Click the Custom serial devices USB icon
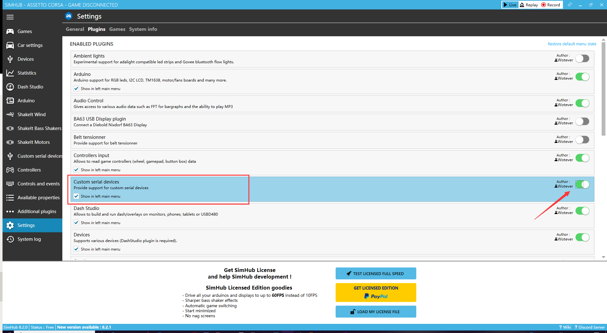Image resolution: width=607 pixels, height=333 pixels. [x=10, y=156]
